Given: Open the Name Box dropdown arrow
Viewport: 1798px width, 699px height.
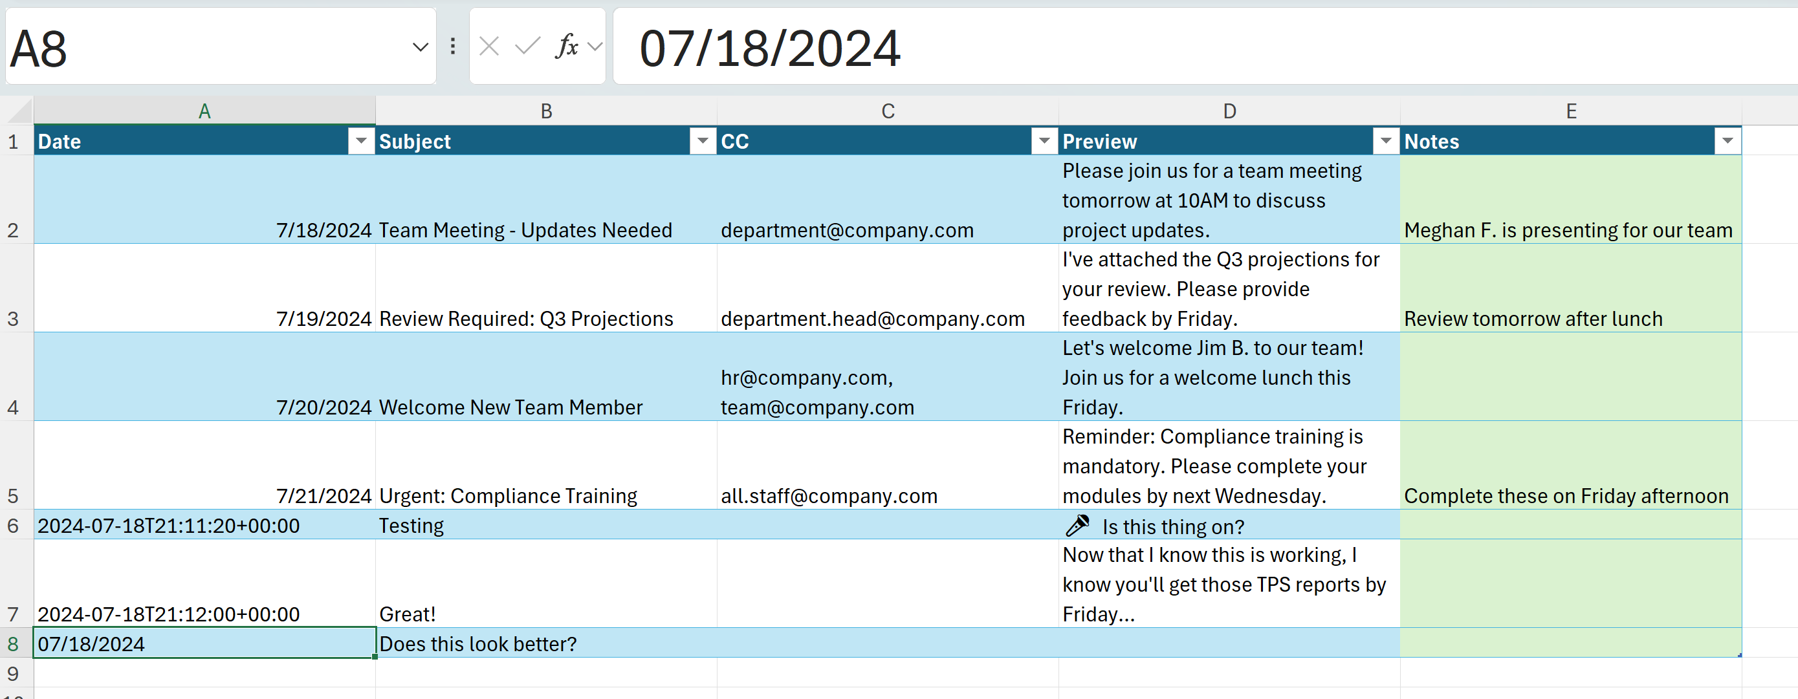Looking at the screenshot, I should [419, 47].
